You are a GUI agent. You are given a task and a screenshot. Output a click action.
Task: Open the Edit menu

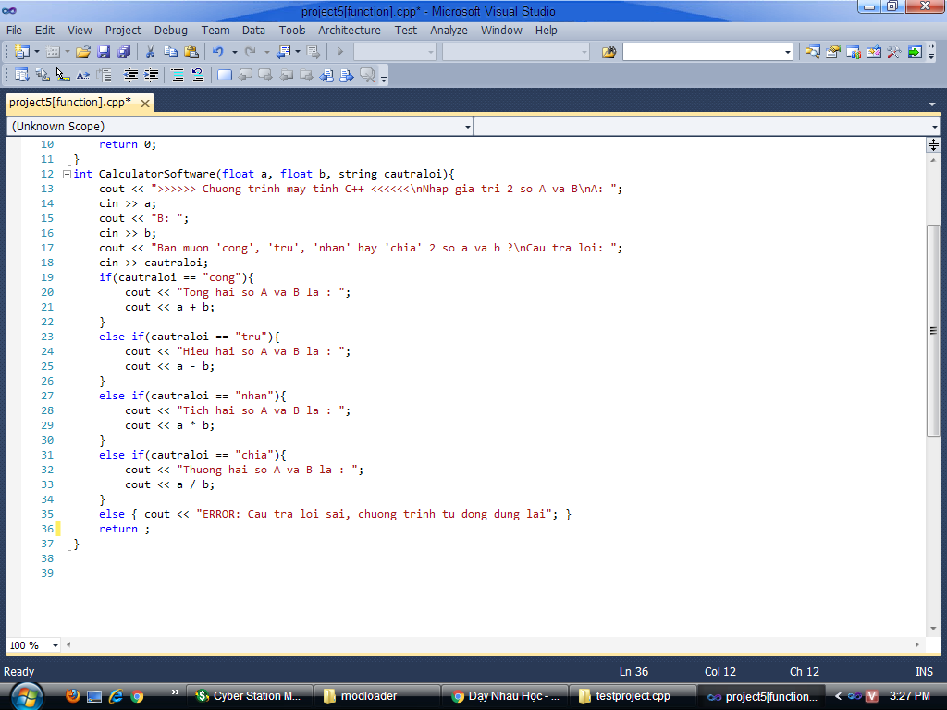(x=44, y=31)
